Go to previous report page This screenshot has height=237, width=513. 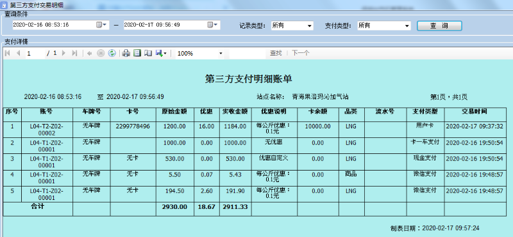pyautogui.click(x=19, y=53)
